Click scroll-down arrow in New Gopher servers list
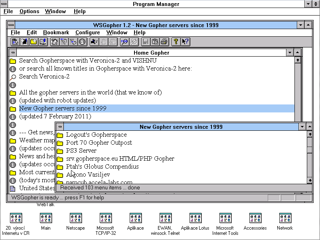This screenshot has height=240, width=320. point(310,180)
